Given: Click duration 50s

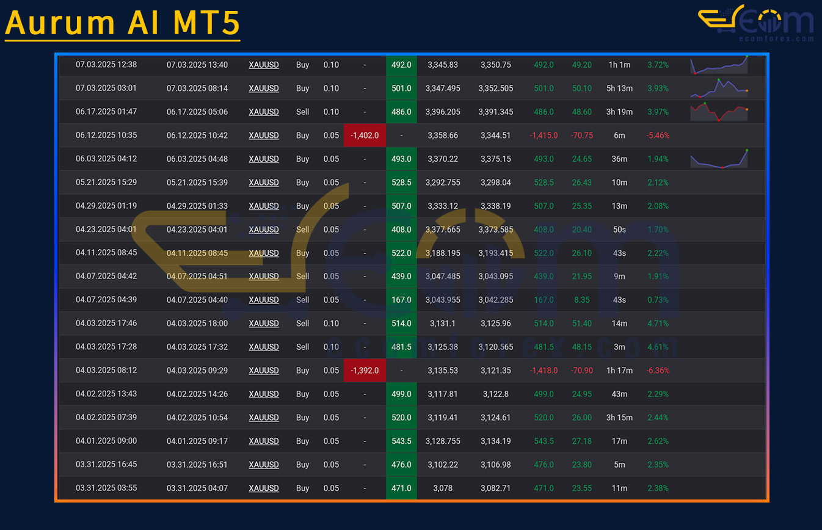Looking at the screenshot, I should coord(619,230).
